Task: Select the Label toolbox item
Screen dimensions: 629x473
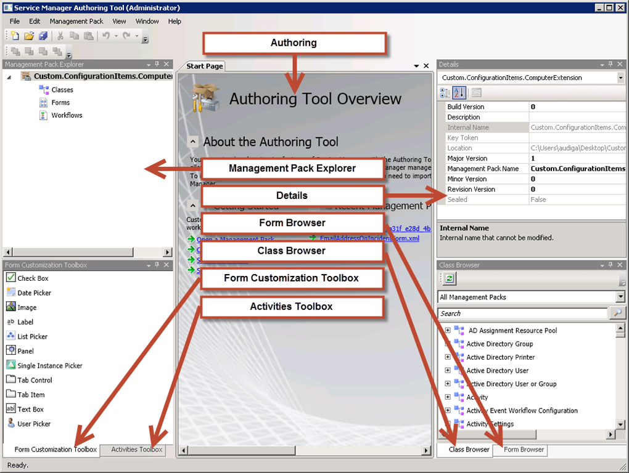Action: (x=20, y=321)
